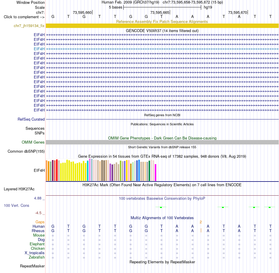Viewport: 279px width, 273px height.
Task: Click the -4.5 PhyloP lower value
Action: tap(38, 213)
